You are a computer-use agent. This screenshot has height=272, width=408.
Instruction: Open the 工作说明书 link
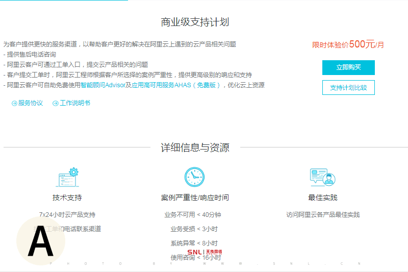point(75,103)
